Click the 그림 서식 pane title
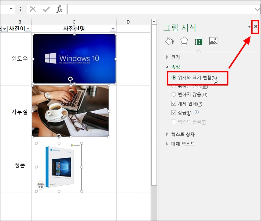261x221 pixels. [x=180, y=28]
